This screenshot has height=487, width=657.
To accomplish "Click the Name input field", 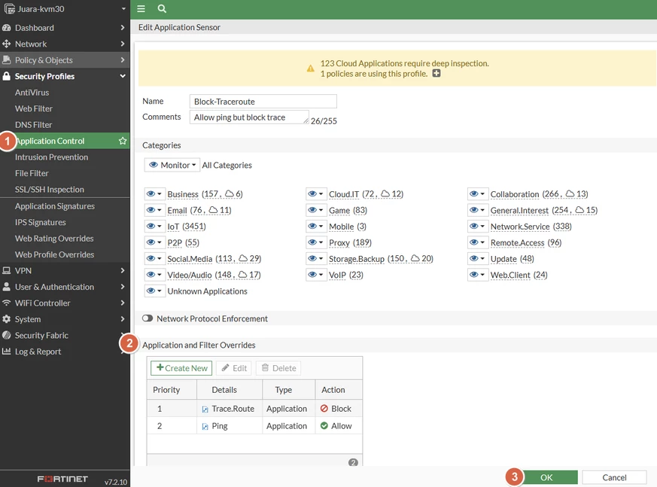I will 263,102.
